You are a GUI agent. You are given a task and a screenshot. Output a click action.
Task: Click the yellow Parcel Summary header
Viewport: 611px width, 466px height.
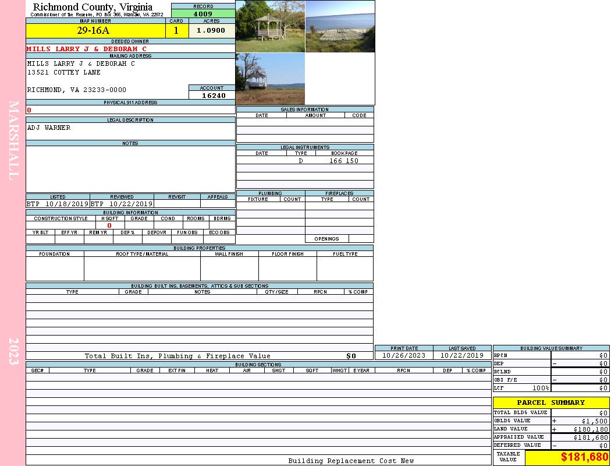click(550, 403)
